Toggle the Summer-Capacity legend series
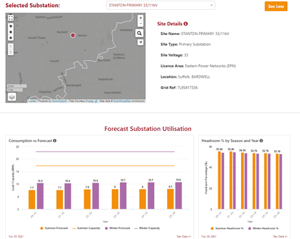This screenshot has width=300, height=239. [86, 228]
